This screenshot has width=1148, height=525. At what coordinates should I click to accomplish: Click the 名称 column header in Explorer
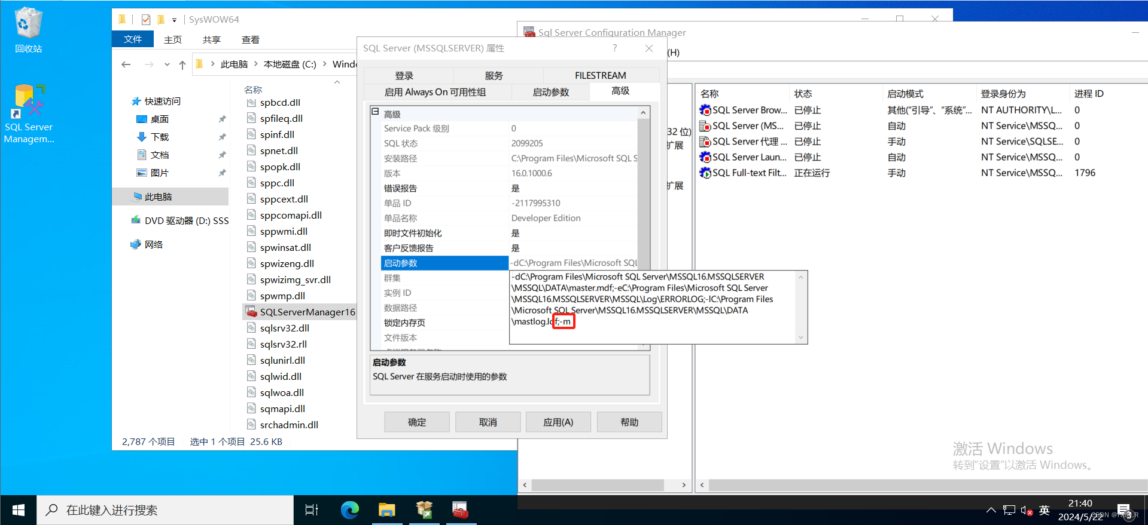[x=253, y=90]
